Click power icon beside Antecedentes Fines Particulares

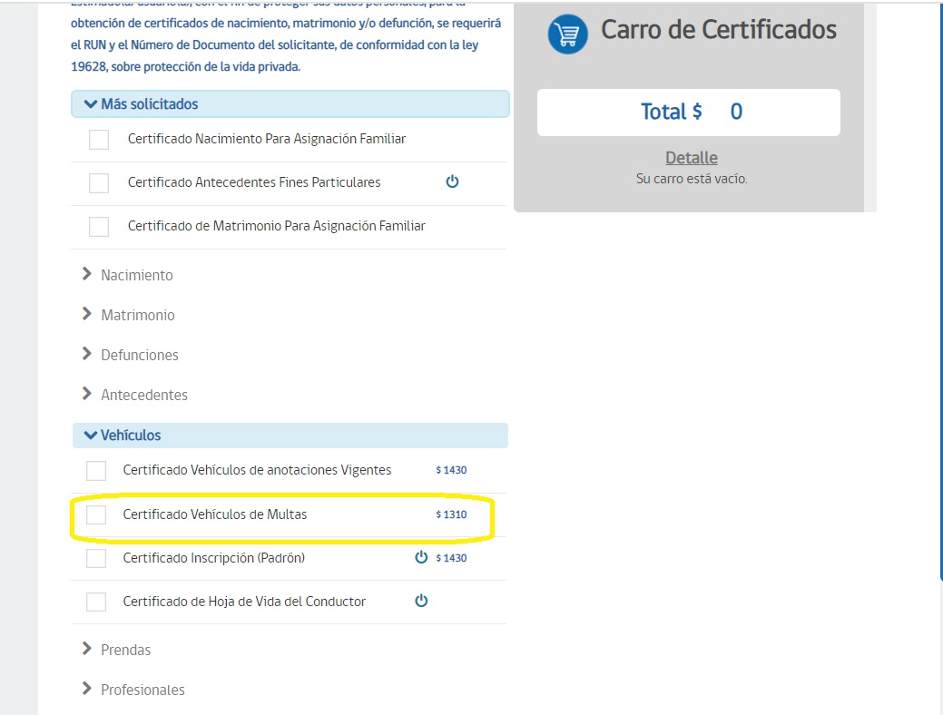coord(452,181)
